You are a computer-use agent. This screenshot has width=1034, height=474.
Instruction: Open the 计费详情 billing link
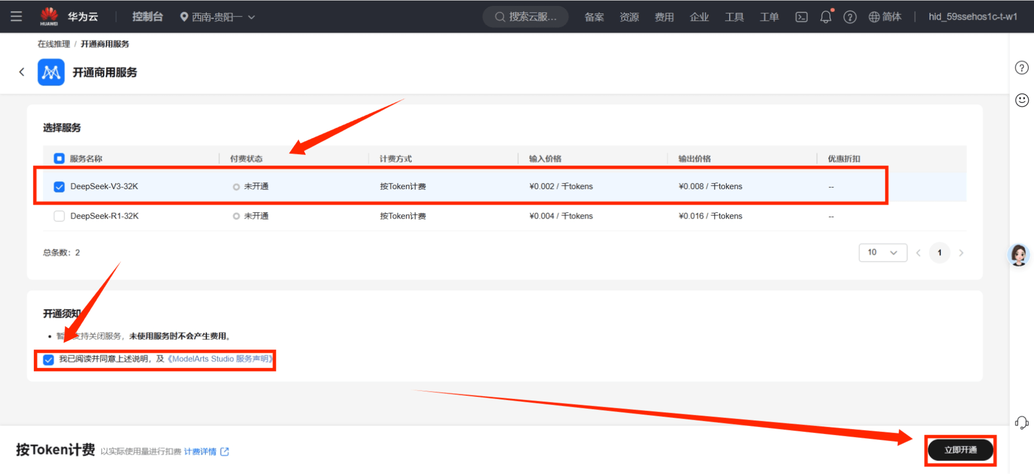[x=200, y=451]
